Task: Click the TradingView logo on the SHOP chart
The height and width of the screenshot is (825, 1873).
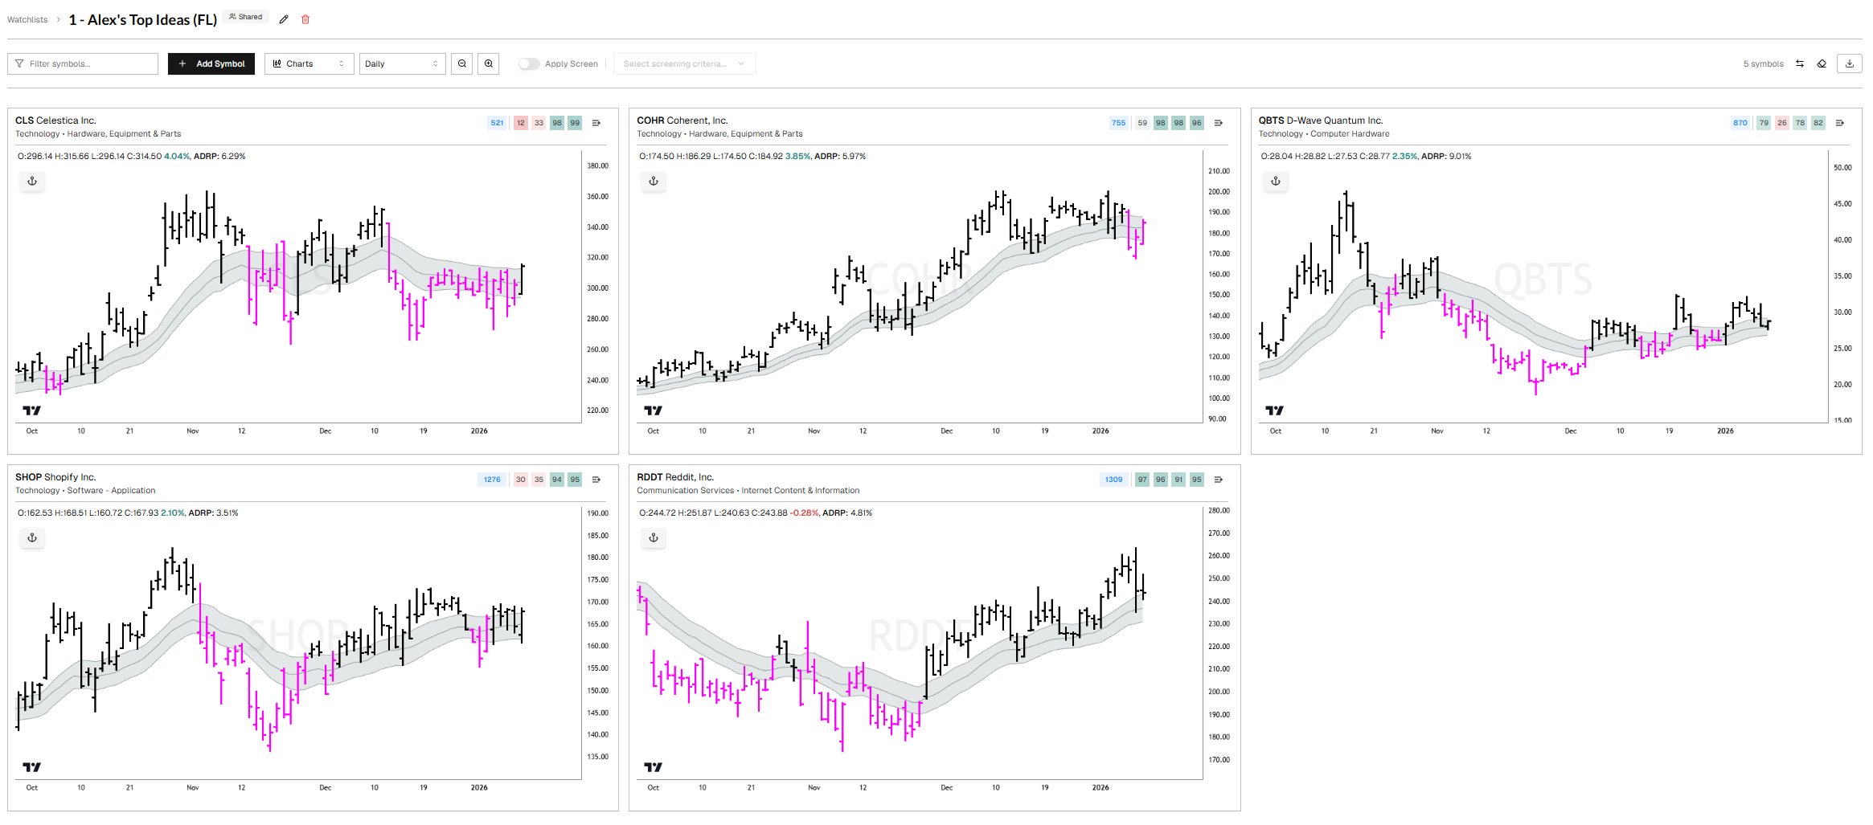Action: pyautogui.click(x=32, y=767)
